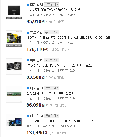Open 인텔 코어i3-8100 (커피레이크) product link

tap(60, 121)
